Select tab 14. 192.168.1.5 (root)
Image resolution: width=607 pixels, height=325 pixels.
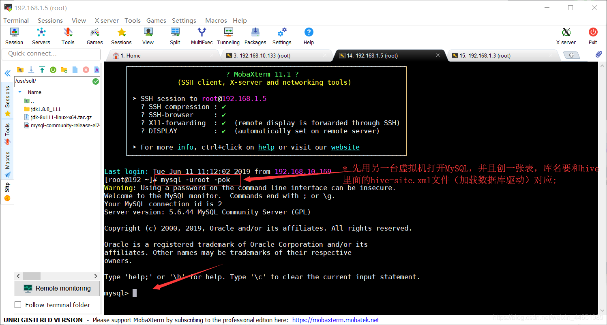click(x=388, y=56)
